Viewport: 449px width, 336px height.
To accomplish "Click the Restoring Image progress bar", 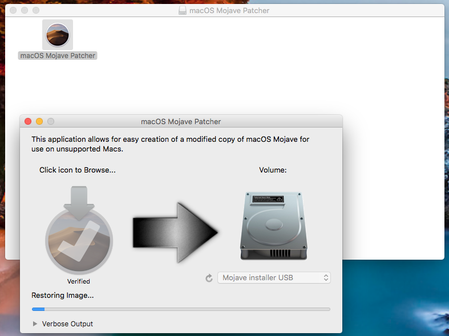I will coord(181,309).
